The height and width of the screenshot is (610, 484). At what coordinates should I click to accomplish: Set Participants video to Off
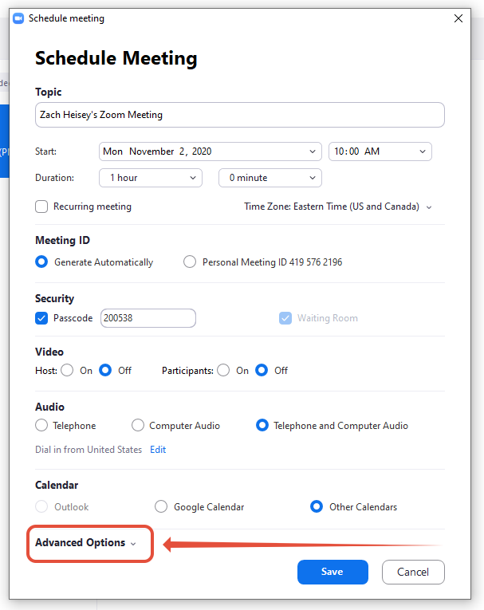[262, 370]
